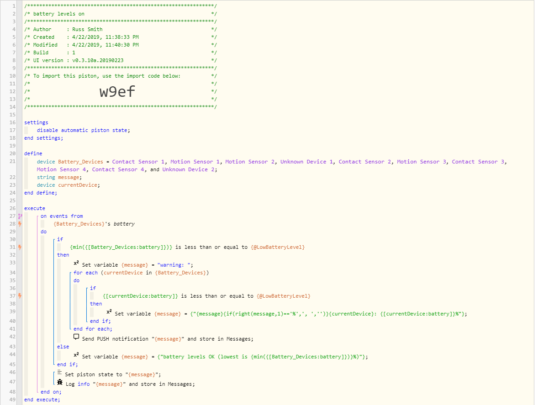This screenshot has width=538, height=405.
Task: Click the speech bubble icon for Send PUSH notification
Action: 76,337
